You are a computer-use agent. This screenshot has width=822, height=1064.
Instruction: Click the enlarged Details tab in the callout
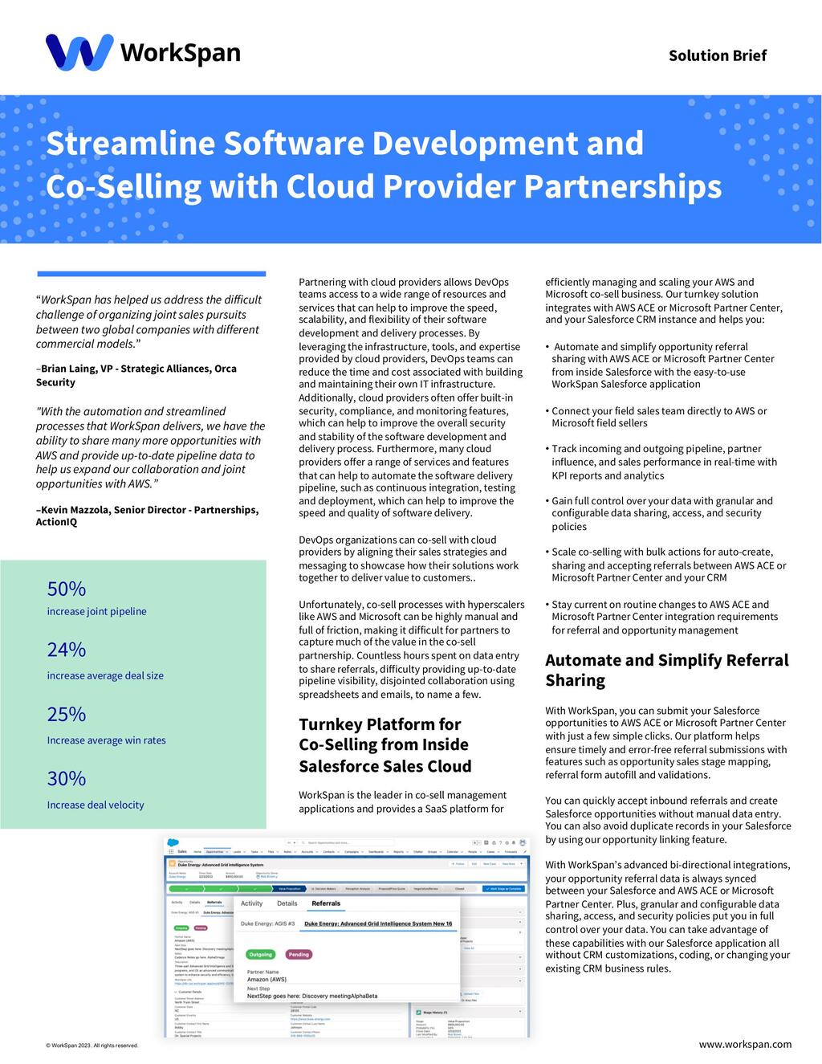[287, 903]
